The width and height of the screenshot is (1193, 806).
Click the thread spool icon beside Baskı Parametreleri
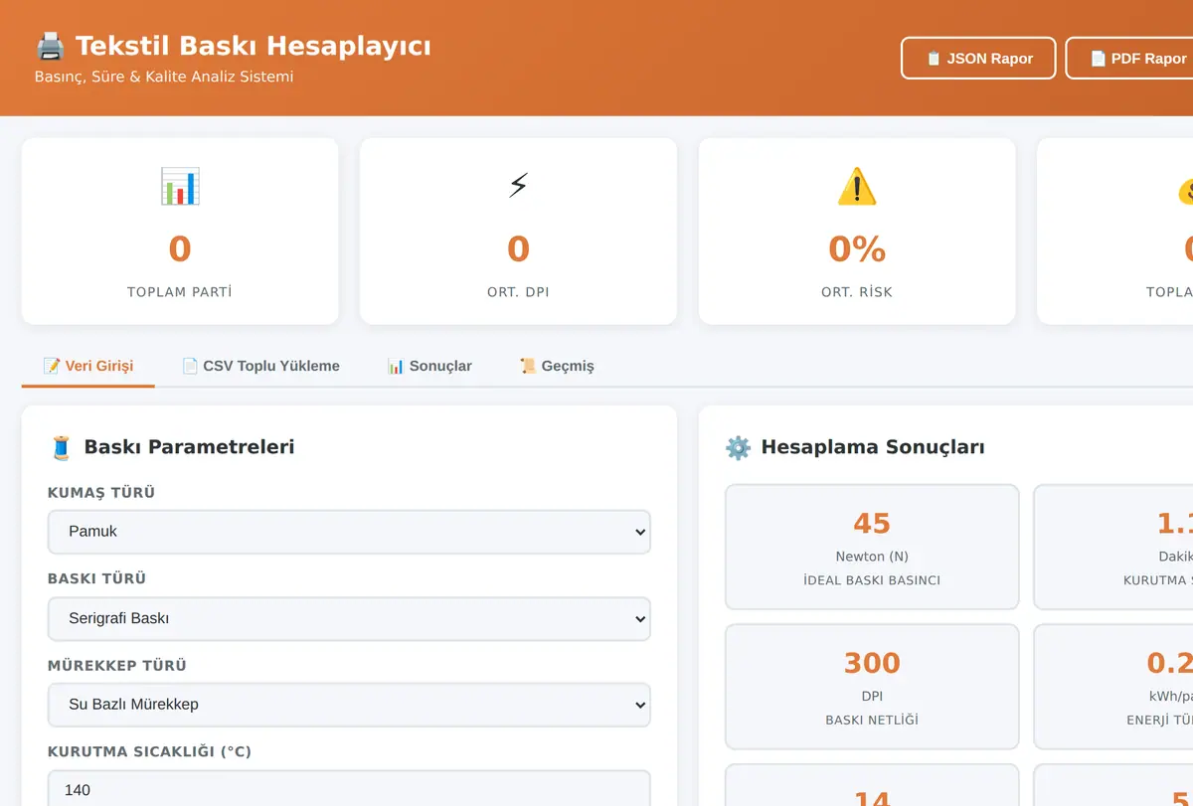(62, 447)
